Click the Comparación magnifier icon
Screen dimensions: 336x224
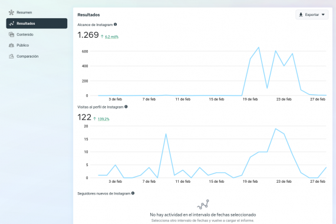coord(11,56)
